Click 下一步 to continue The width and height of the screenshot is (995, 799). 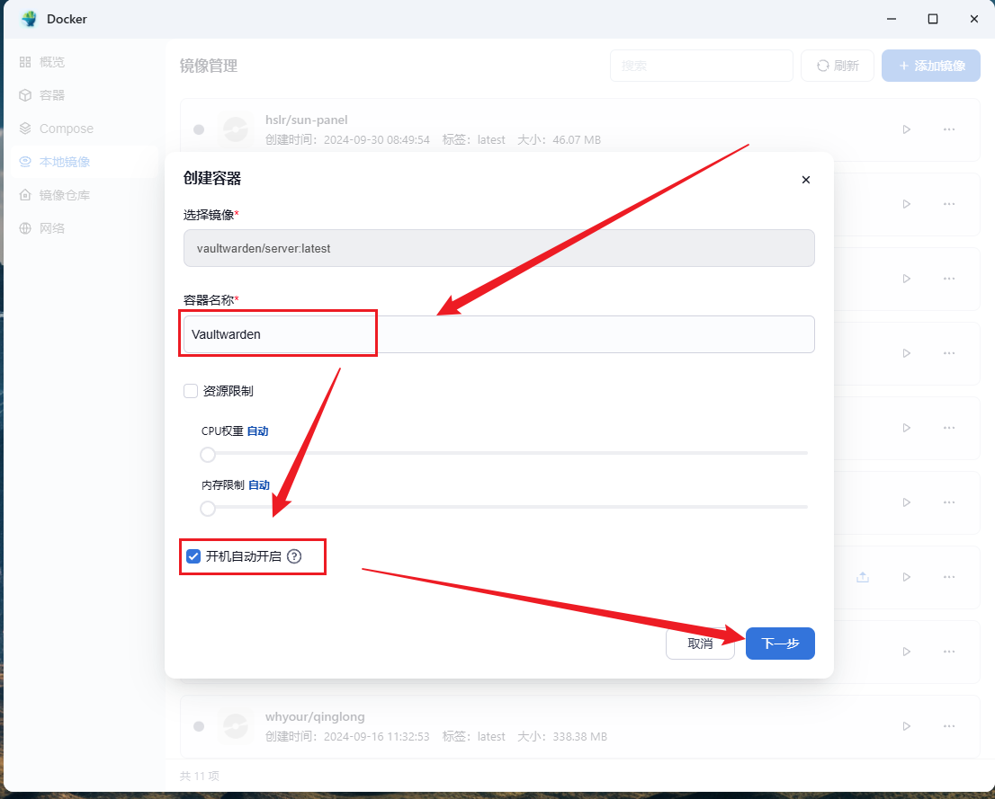click(780, 644)
